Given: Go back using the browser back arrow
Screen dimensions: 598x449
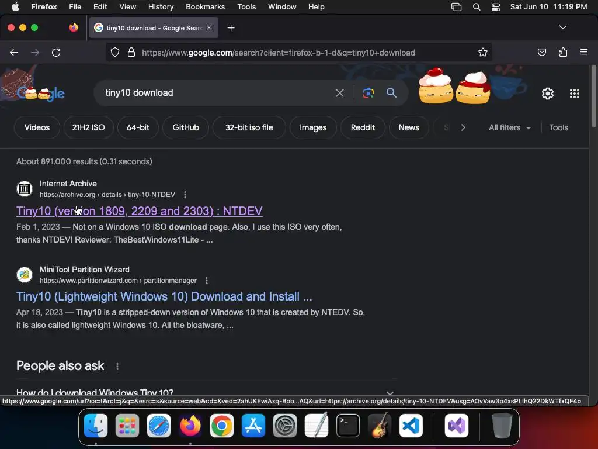Looking at the screenshot, I should coord(14,53).
